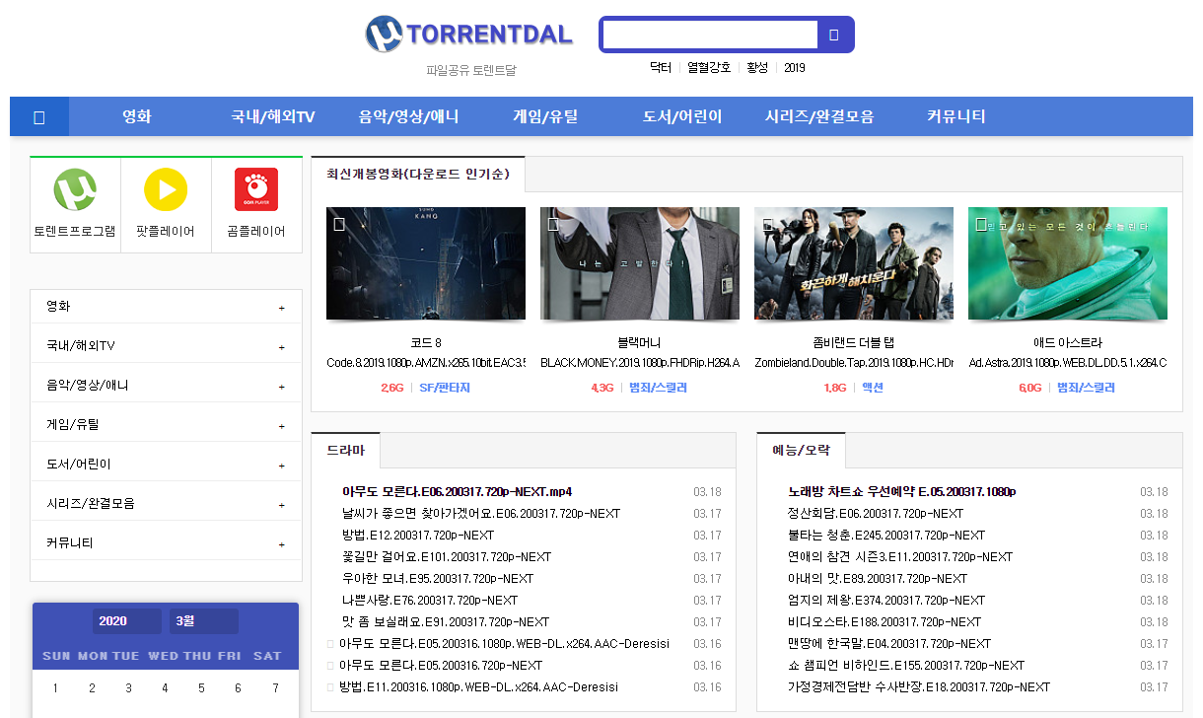The width and height of the screenshot is (1203, 718).
Task: Open 노래방 차트쇼 우선예약 E.05 entry
Action: coord(901,491)
